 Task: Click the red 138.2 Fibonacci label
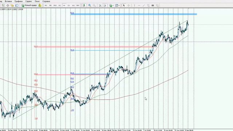tap(36, 80)
